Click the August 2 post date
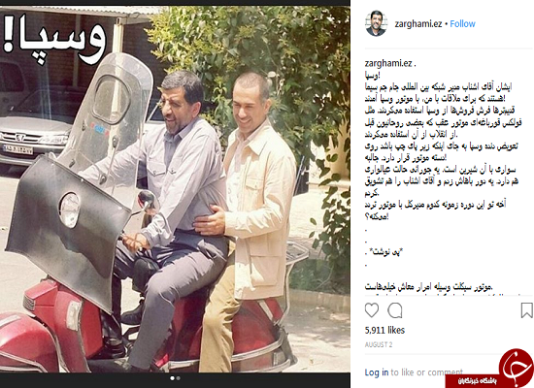 coord(379,344)
